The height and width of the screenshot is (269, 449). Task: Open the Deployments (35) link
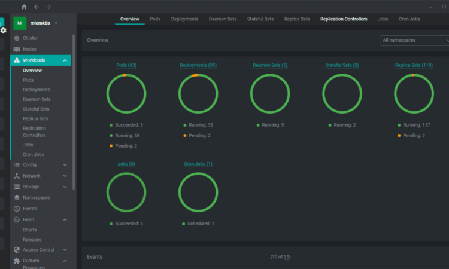[x=198, y=65]
